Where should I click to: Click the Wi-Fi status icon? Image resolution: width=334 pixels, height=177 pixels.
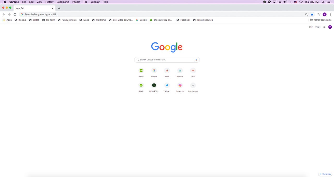click(x=301, y=2)
